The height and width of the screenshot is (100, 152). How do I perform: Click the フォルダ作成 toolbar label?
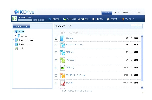coord(72,19)
